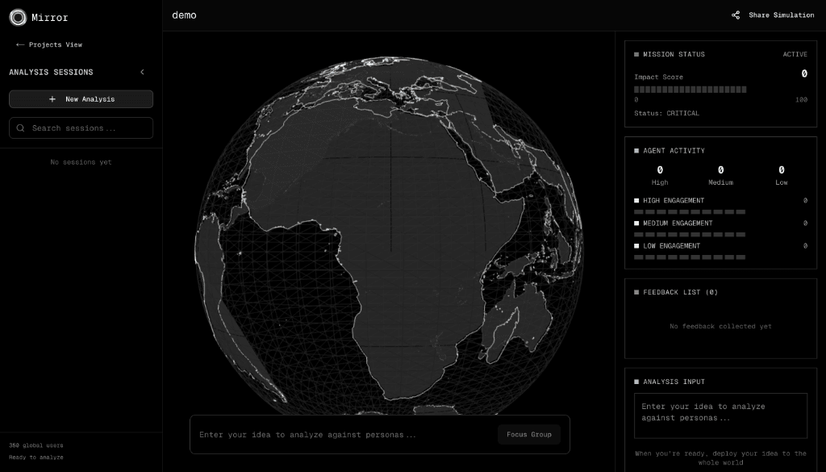Toggle the Focus Group mode button
The width and height of the screenshot is (826, 472).
[x=528, y=435]
